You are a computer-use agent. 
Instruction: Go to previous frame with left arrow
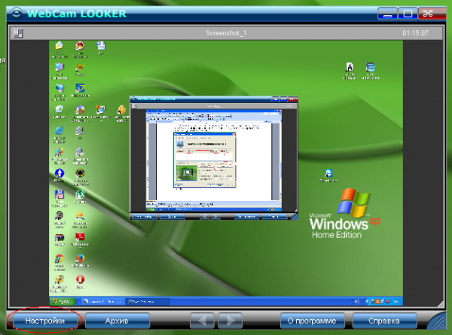(x=202, y=320)
